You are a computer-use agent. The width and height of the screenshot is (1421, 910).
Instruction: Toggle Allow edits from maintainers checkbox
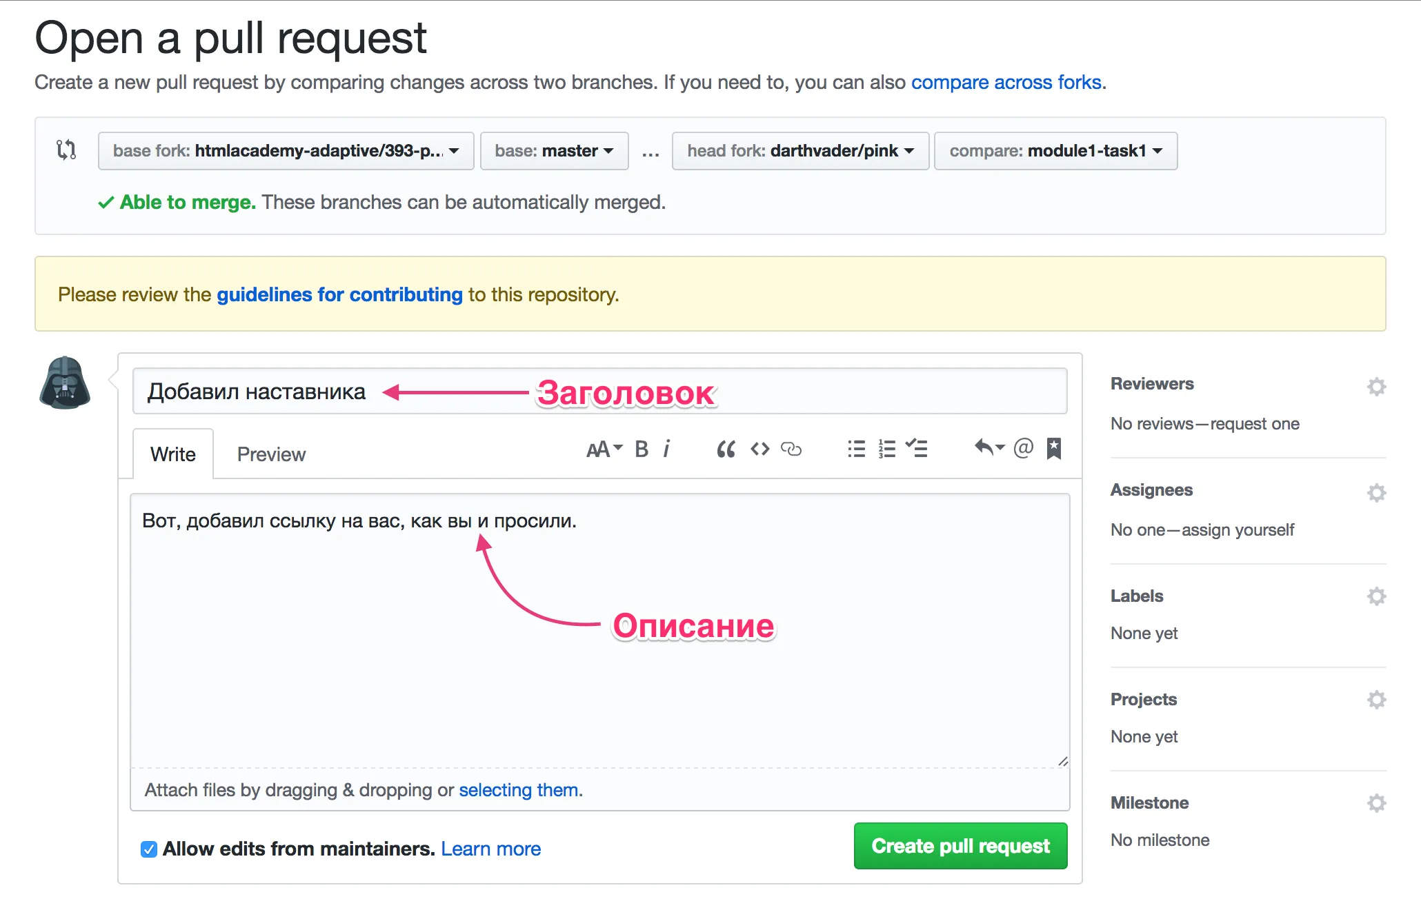pos(148,849)
